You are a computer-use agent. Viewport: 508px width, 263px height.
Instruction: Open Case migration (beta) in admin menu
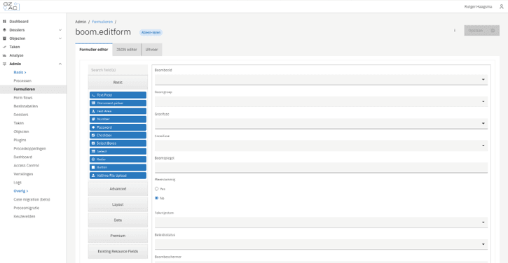(32, 199)
